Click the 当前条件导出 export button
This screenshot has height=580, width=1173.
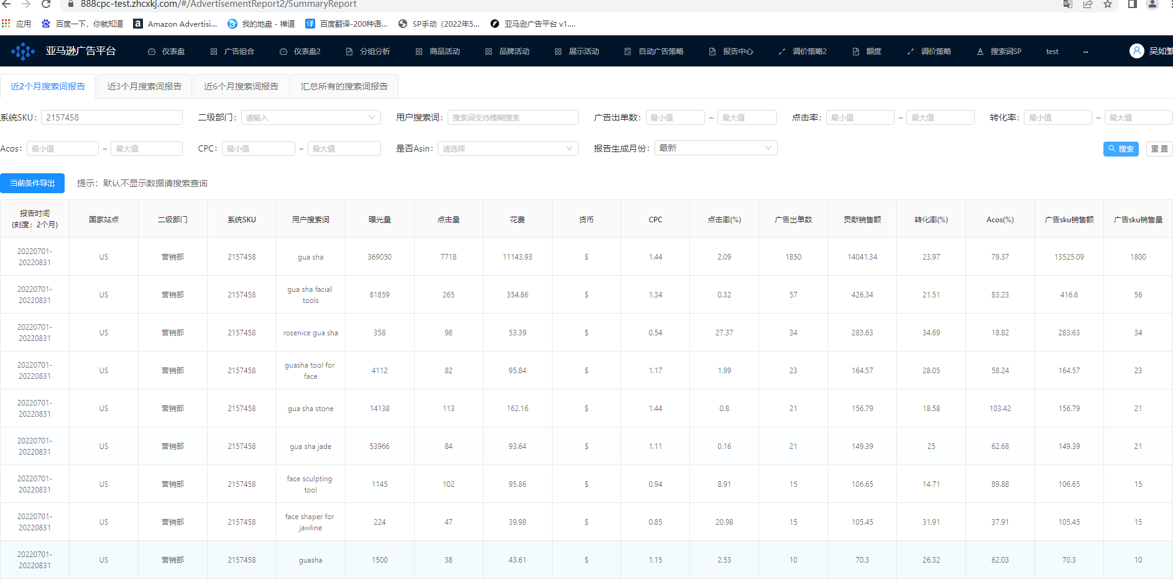point(32,183)
